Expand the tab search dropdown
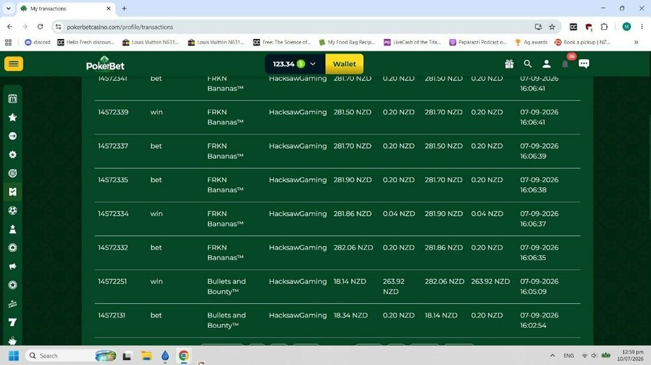Viewport: 651px width, 365px height. pyautogui.click(x=8, y=8)
